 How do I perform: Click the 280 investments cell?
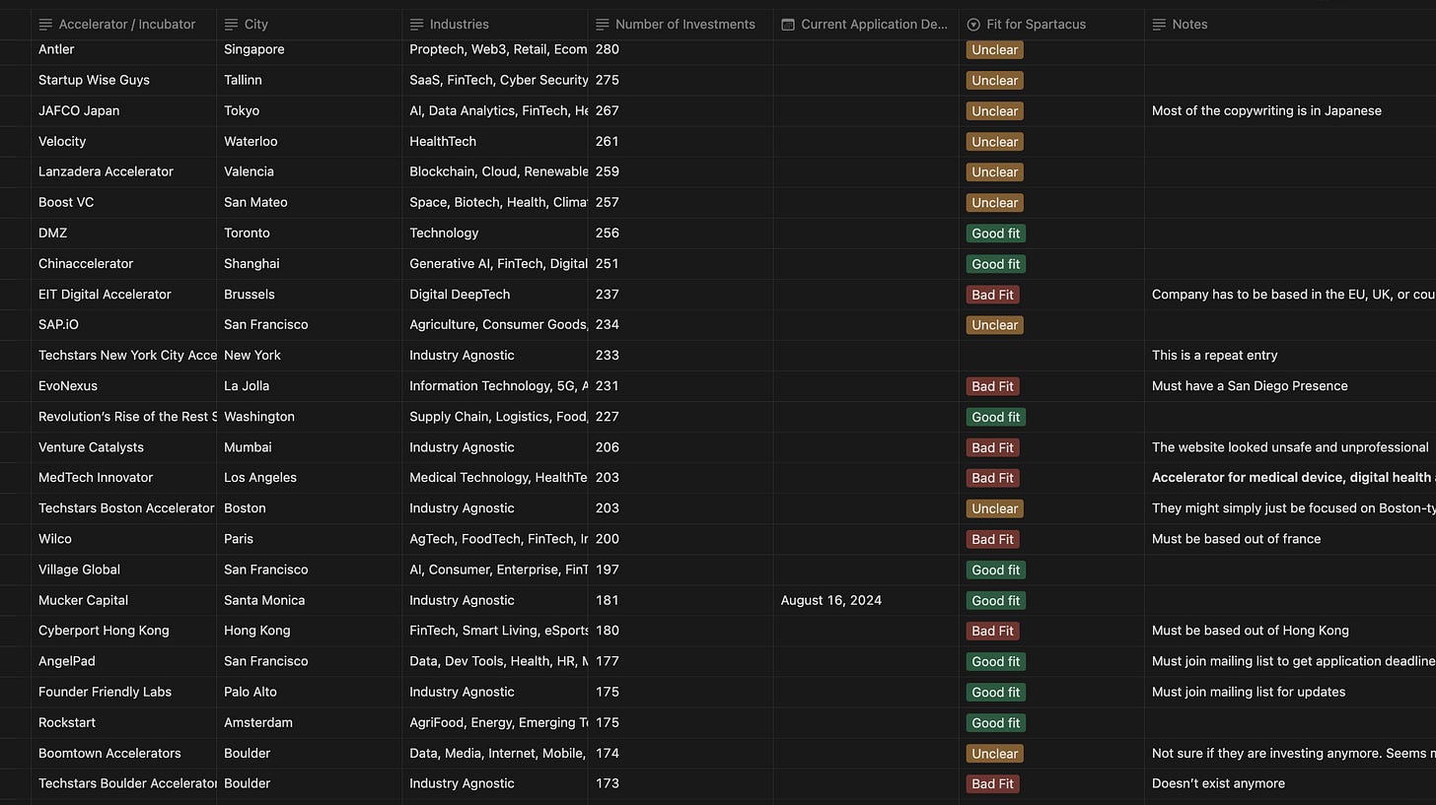(x=681, y=49)
